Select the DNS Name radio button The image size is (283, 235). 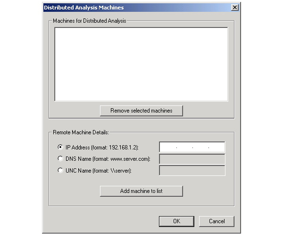pyautogui.click(x=60, y=159)
